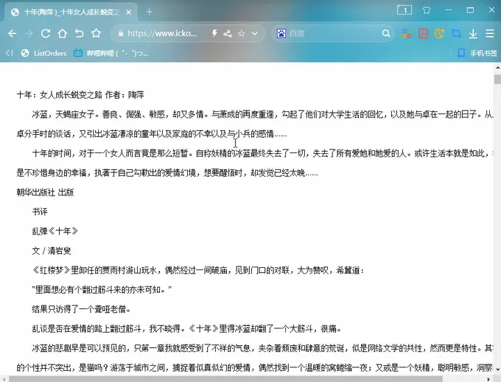Viewport: 501px width, 382px height.
Task: Click the line 结果只访得了一个聋哑老僧
Action: click(81, 309)
